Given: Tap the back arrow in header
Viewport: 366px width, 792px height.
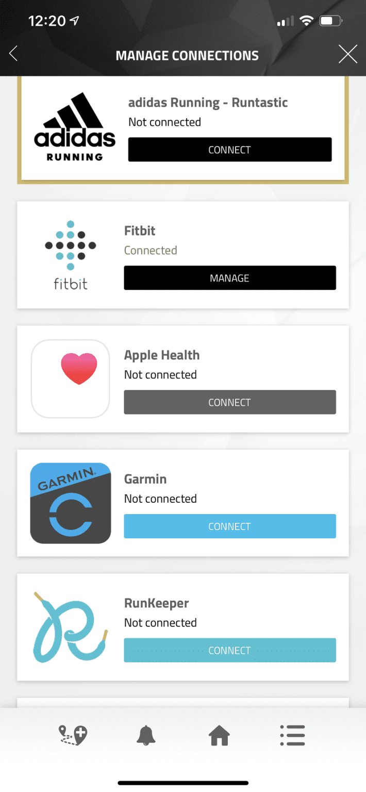Looking at the screenshot, I should [14, 54].
